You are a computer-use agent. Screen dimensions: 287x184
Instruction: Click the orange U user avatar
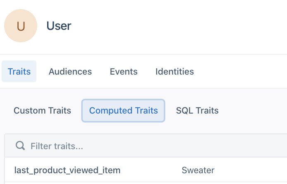pyautogui.click(x=21, y=26)
